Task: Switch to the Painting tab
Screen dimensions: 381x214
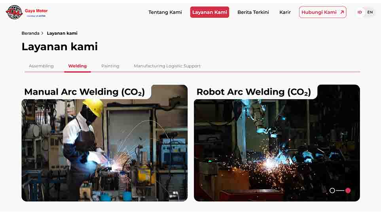Action: click(110, 66)
